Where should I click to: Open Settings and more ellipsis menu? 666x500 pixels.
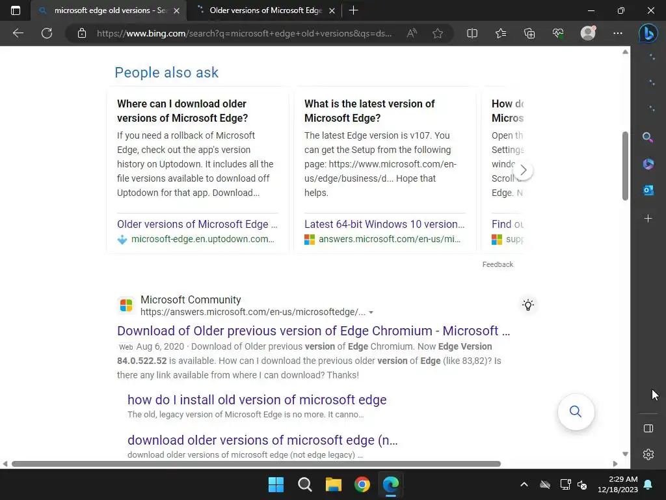coord(618,33)
